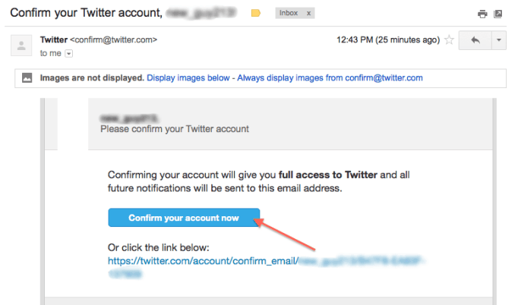The height and width of the screenshot is (305, 518).
Task: Expand recipient details next to 'to me'
Action: pos(68,53)
